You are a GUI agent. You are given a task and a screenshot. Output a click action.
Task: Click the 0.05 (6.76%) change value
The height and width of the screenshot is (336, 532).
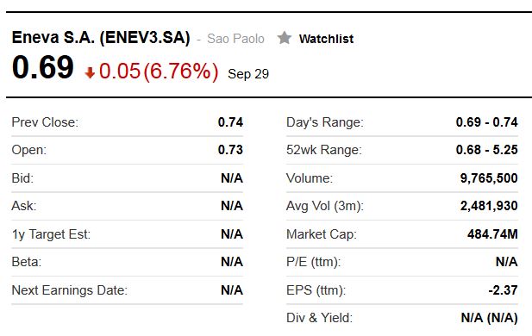pyautogui.click(x=159, y=72)
